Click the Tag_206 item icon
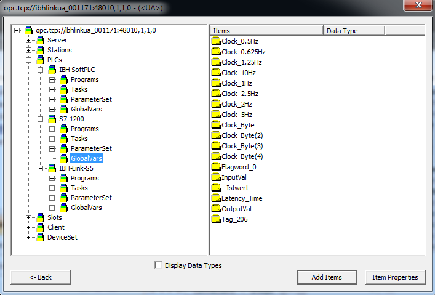The width and height of the screenshot is (435, 295). tap(216, 219)
